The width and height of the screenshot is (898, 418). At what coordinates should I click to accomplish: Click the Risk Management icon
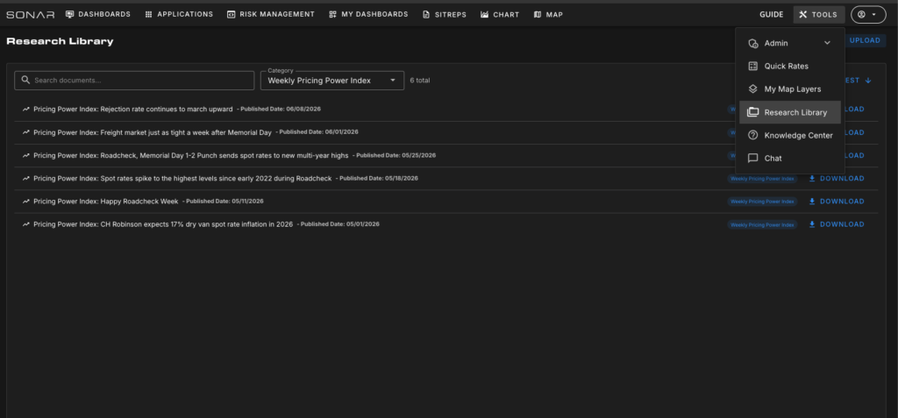[x=231, y=14]
